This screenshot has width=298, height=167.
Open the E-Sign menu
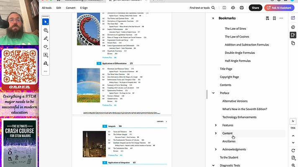84,8
